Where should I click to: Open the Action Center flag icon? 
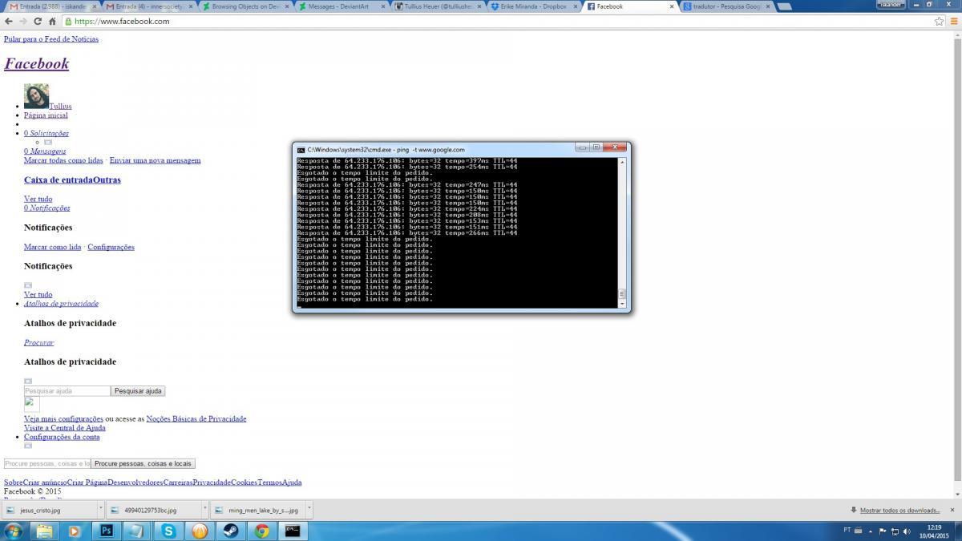coord(883,531)
